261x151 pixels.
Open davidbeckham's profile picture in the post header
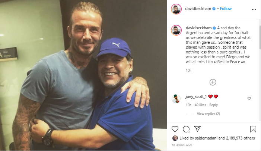pyautogui.click(x=176, y=9)
